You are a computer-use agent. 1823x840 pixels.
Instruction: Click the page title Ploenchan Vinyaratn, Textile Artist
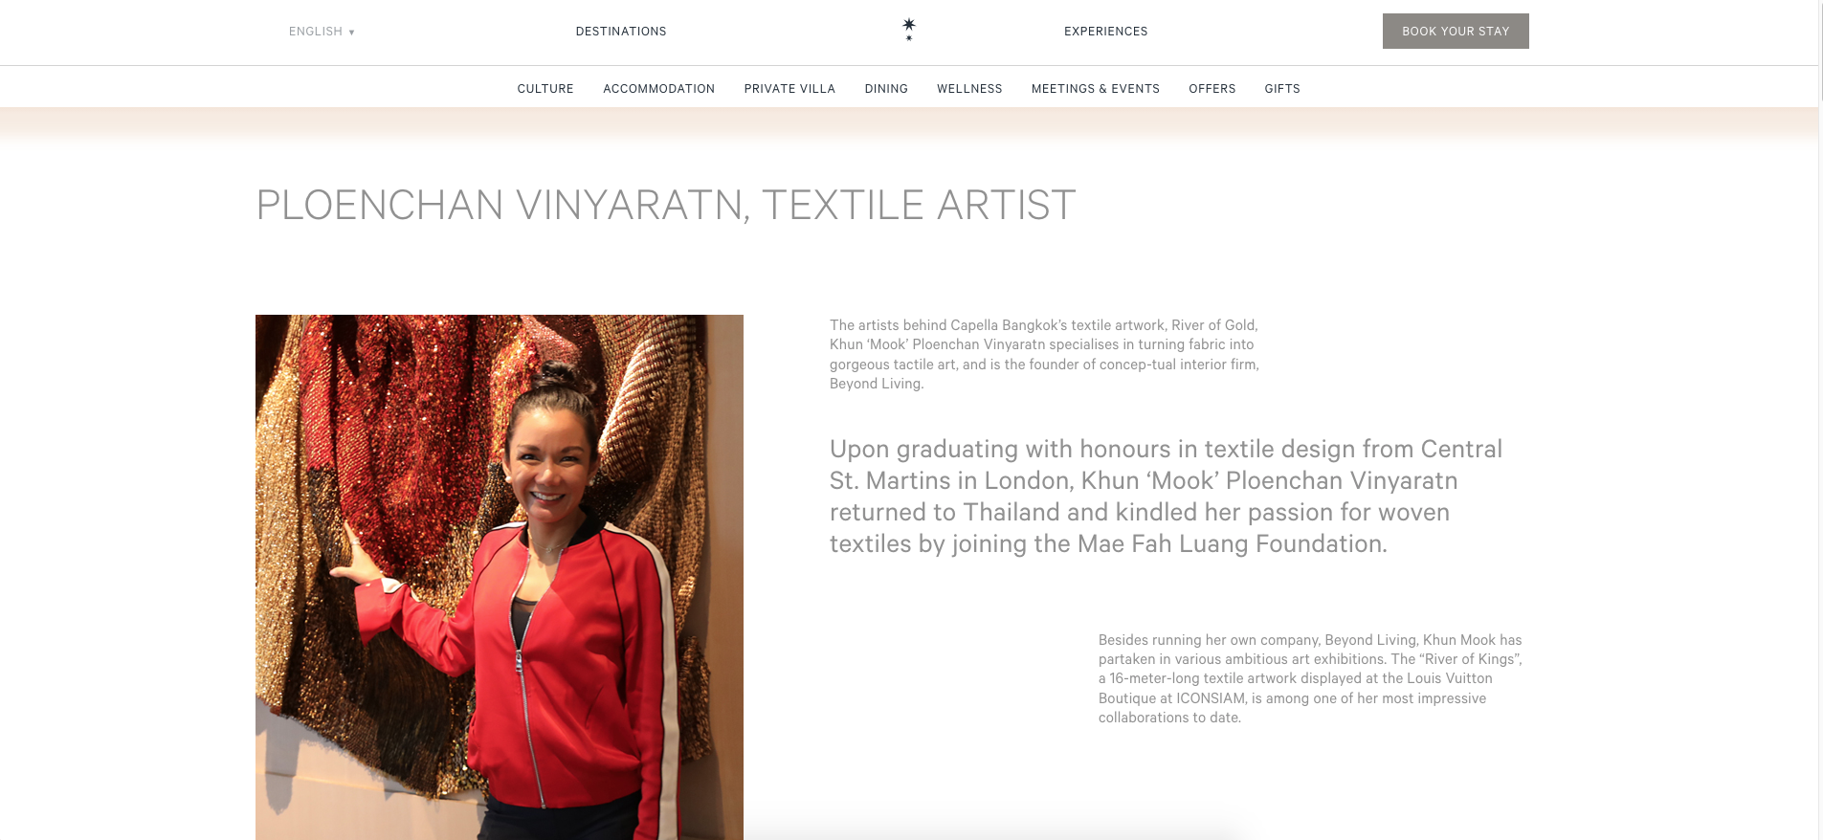(666, 206)
